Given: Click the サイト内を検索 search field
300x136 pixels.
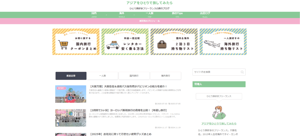Looking at the screenshot, I should pyautogui.click(x=216, y=72).
